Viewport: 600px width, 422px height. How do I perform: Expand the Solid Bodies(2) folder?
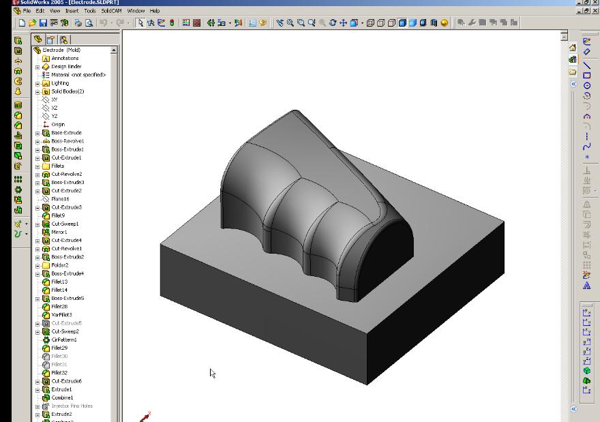[x=37, y=91]
